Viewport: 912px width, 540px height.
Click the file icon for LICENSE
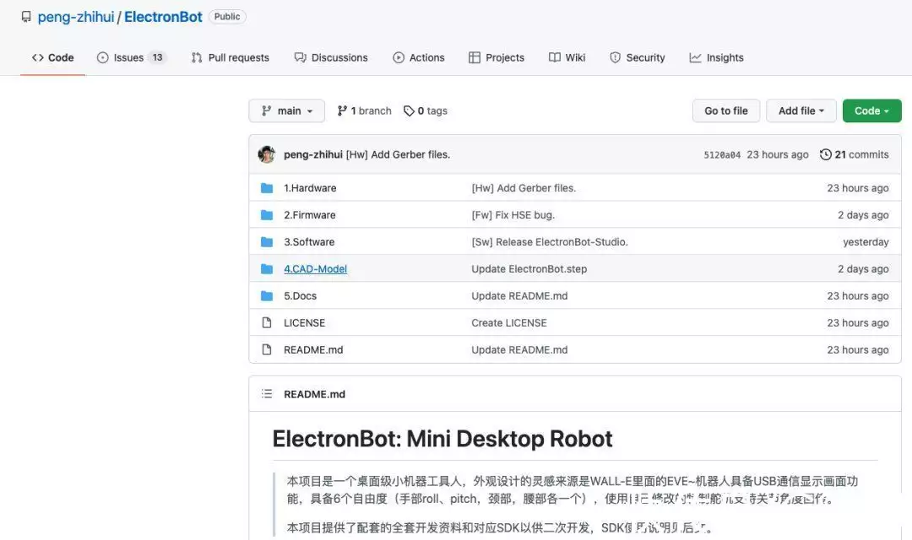(x=267, y=322)
